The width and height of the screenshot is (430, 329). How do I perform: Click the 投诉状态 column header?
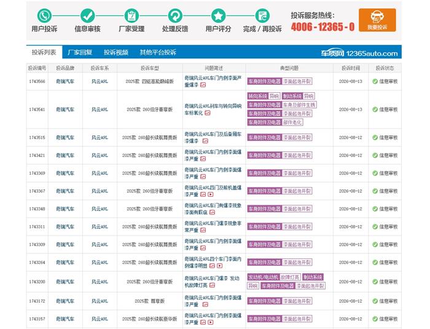coord(385,68)
